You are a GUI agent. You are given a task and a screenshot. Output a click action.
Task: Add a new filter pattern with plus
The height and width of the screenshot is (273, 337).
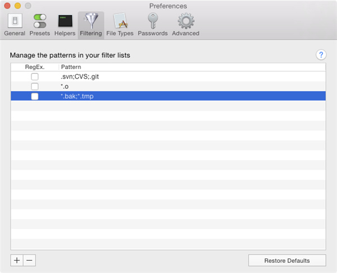coord(17,260)
